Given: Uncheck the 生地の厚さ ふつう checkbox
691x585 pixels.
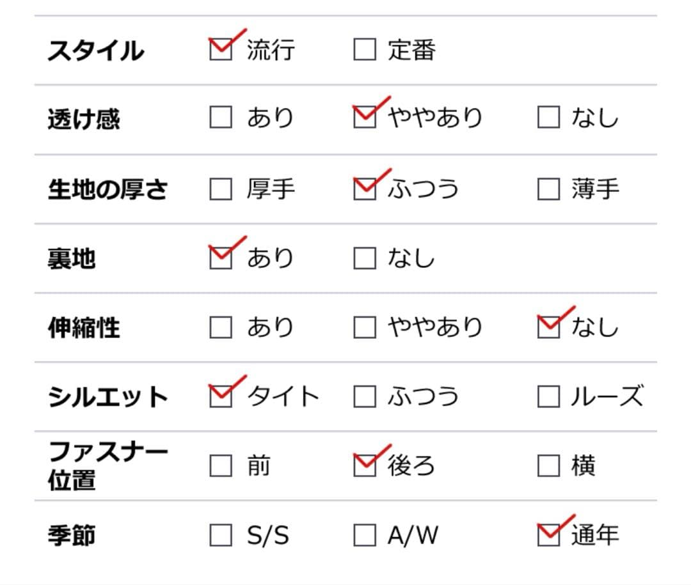Looking at the screenshot, I should coord(365,189).
